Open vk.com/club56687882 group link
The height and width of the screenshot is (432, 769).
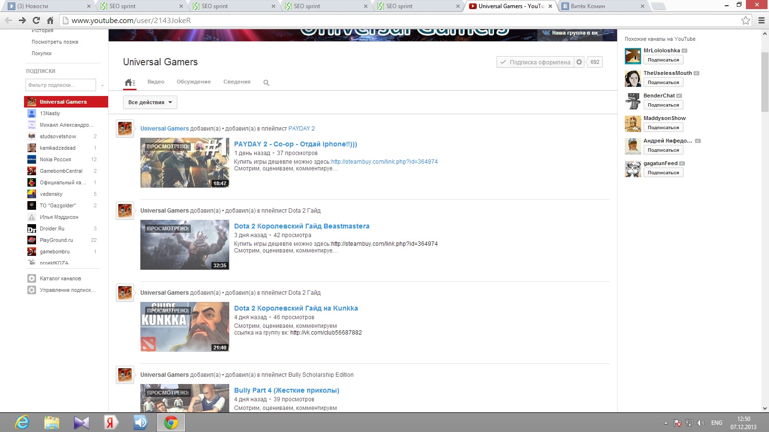click(x=326, y=333)
